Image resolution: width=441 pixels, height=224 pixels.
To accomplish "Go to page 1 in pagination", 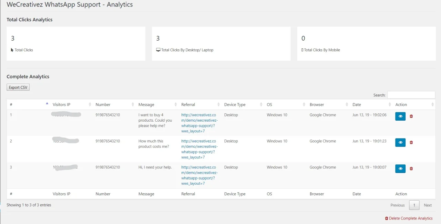I will (414, 205).
